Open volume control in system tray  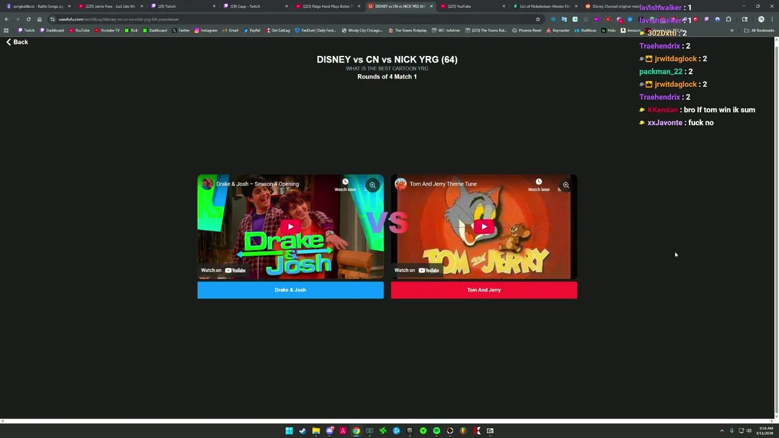[749, 431]
